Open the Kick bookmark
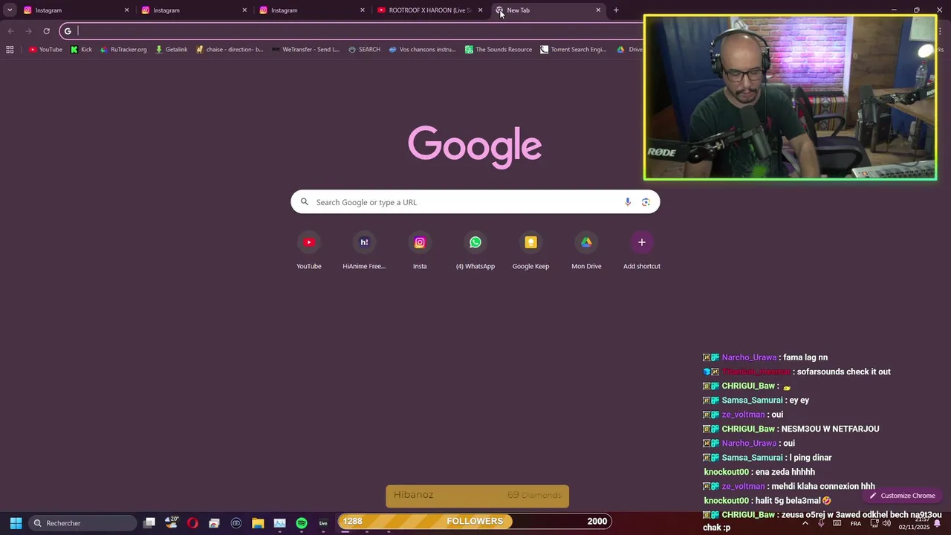 (x=81, y=50)
